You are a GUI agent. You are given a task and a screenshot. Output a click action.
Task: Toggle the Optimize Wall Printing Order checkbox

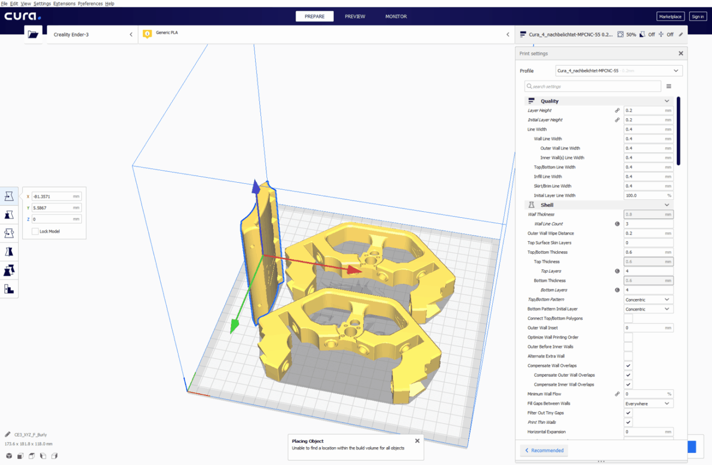point(628,337)
